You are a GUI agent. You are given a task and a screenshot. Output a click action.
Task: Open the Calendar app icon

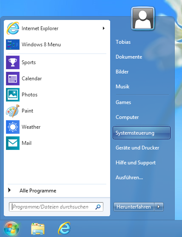tap(13, 79)
